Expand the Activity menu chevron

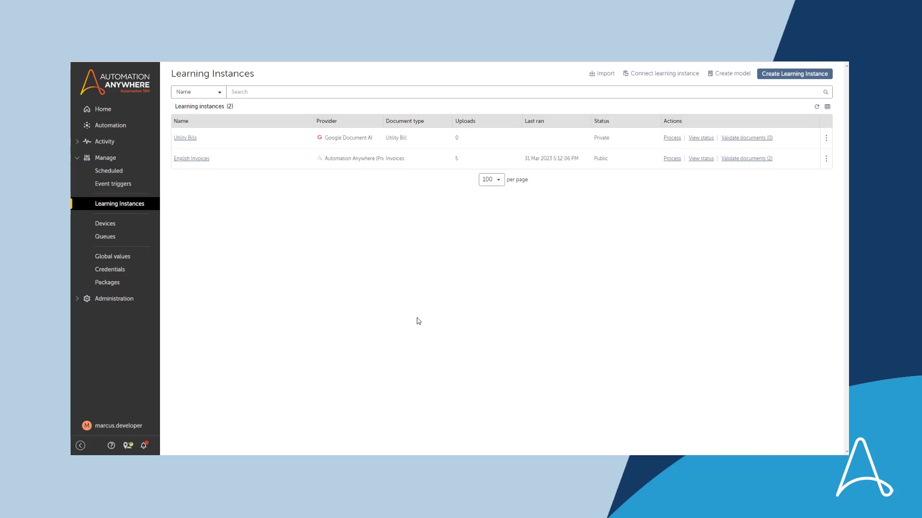point(77,141)
